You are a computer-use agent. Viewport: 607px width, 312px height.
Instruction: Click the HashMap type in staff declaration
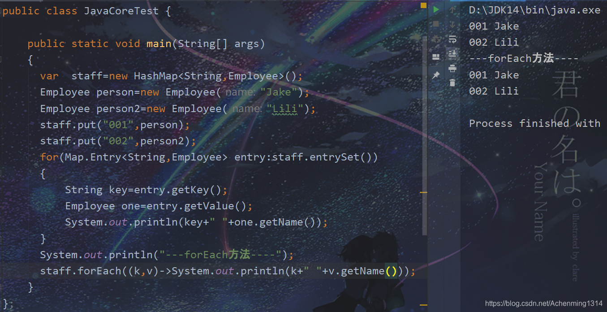click(x=156, y=76)
